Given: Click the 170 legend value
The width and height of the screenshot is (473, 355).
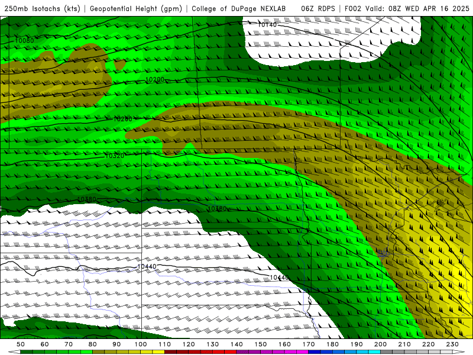Looking at the screenshot, I should tap(309, 344).
